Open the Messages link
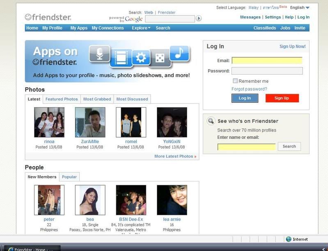 coord(250,17)
